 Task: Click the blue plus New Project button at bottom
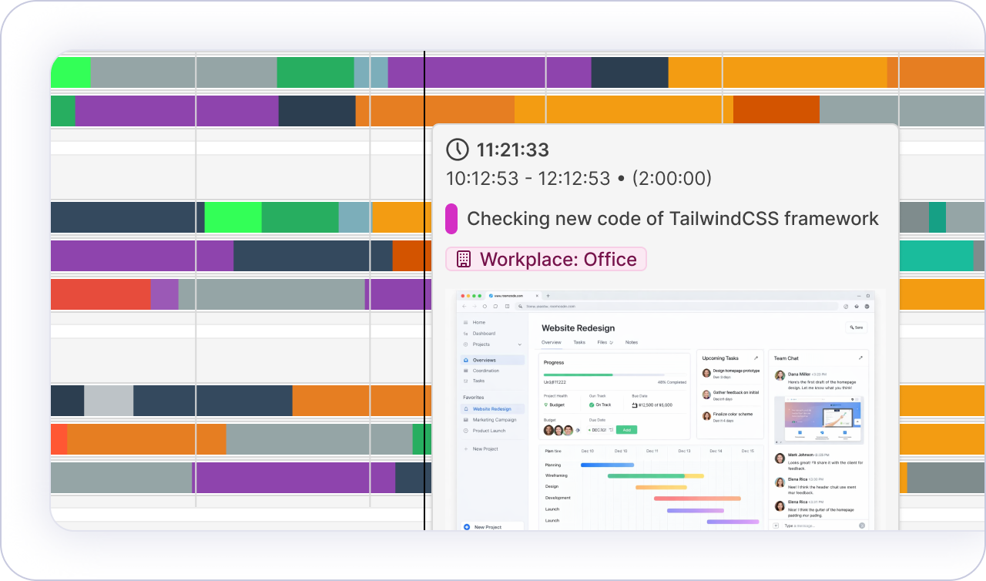[x=467, y=527]
